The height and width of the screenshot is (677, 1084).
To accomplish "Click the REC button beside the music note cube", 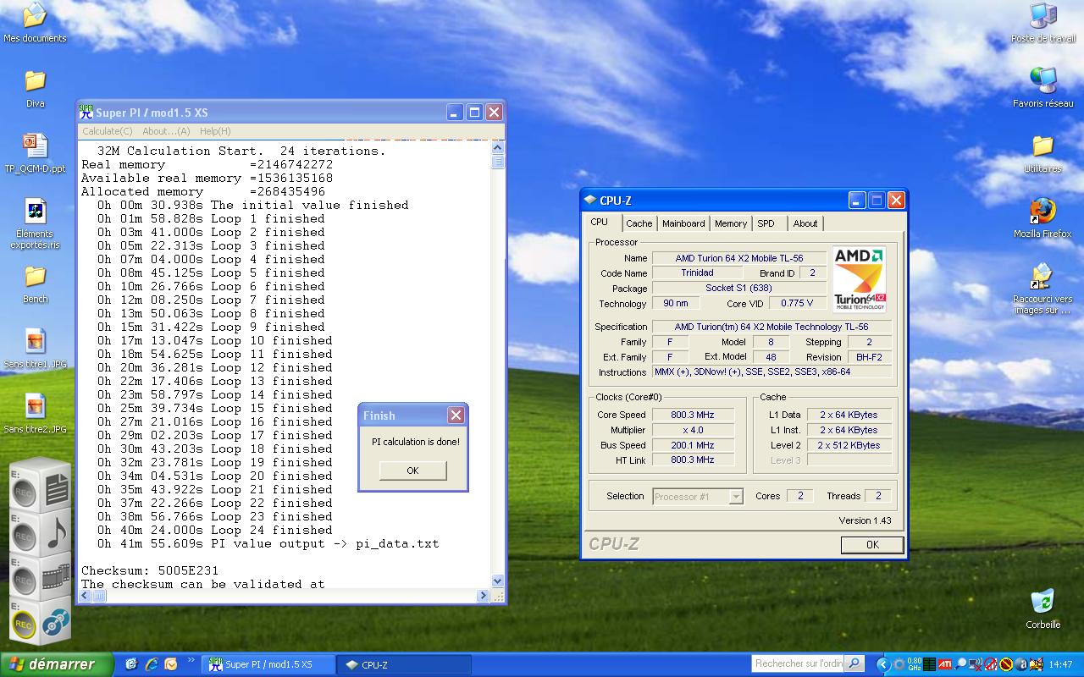I will click(x=24, y=536).
